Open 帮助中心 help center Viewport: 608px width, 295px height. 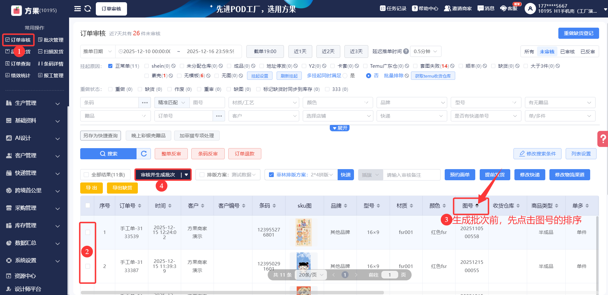point(425,8)
